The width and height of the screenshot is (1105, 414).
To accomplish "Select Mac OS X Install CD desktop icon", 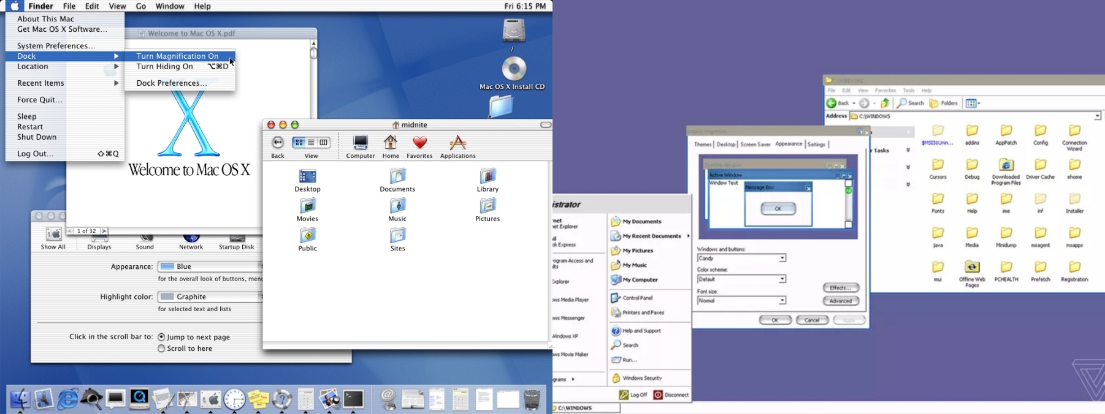I will 513,73.
